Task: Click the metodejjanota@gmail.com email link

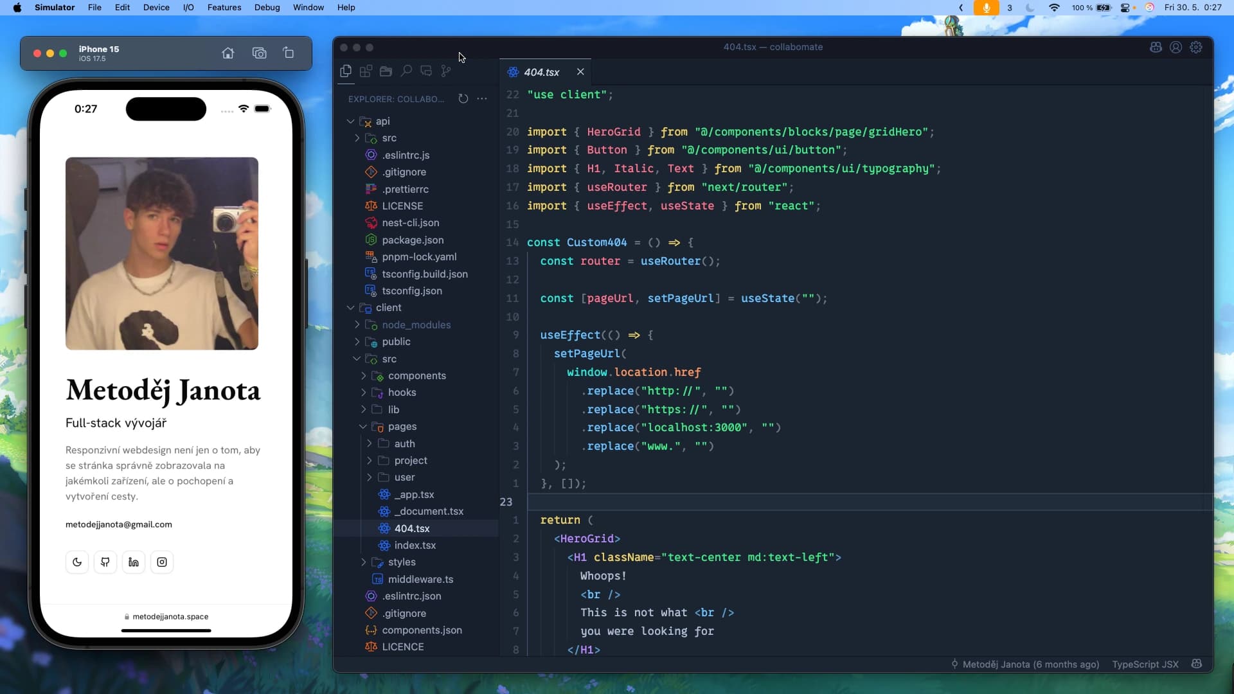Action: coord(119,524)
